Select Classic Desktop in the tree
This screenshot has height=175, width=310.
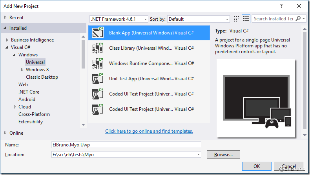point(42,77)
